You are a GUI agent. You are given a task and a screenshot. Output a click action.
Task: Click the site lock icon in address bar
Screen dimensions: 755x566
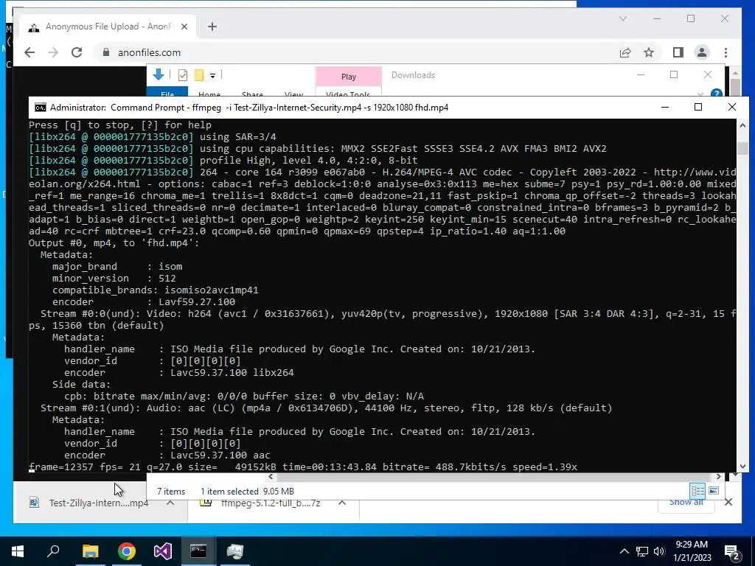[106, 52]
